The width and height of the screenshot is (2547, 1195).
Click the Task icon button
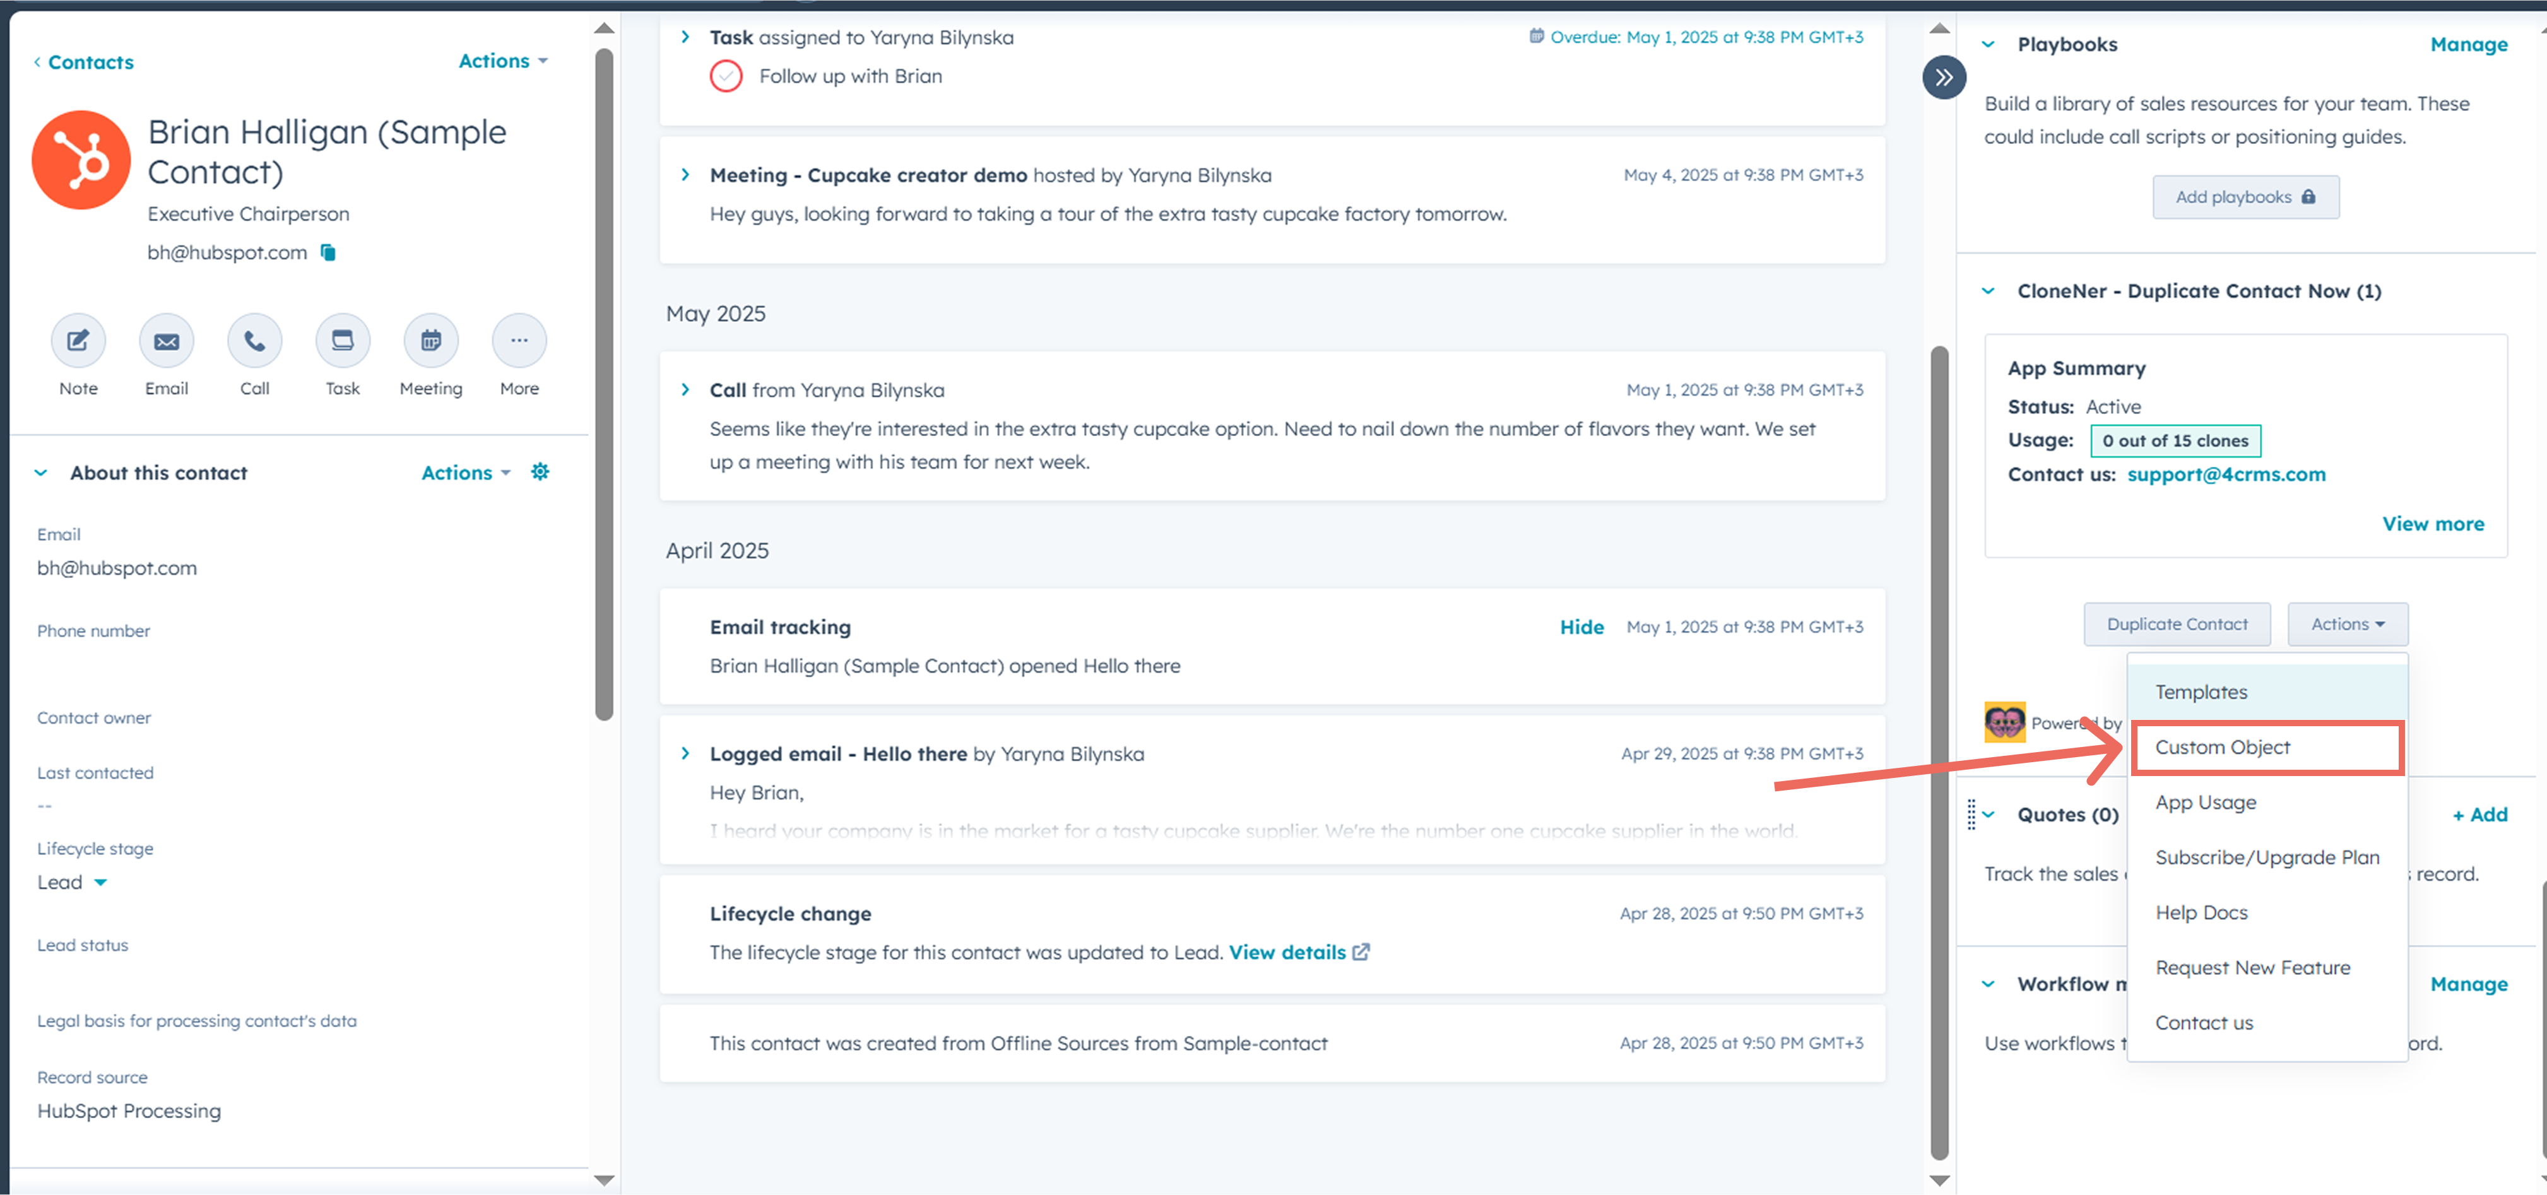click(x=342, y=341)
